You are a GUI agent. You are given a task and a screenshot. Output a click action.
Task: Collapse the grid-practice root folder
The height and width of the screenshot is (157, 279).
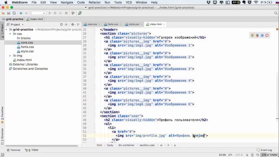[7, 29]
